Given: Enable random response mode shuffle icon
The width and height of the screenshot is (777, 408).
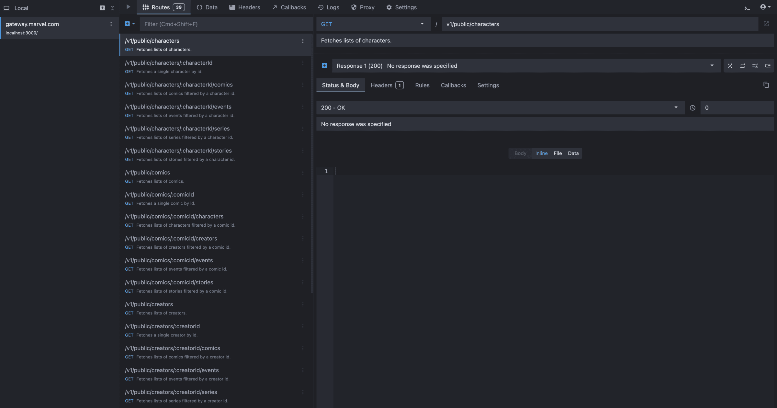Looking at the screenshot, I should pos(730,66).
